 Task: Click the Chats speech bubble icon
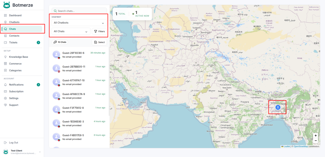click(5, 29)
